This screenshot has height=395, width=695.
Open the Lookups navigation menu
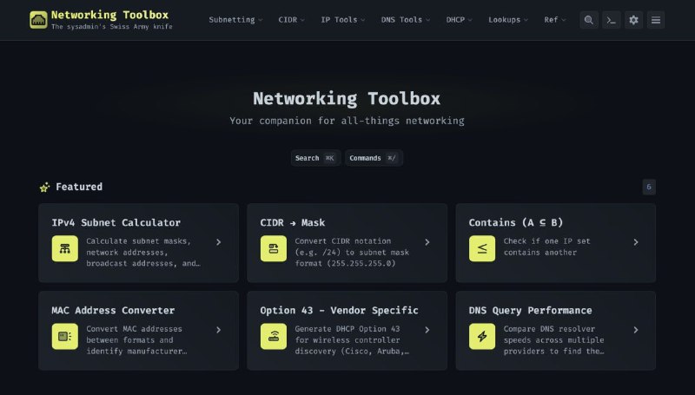coord(508,20)
